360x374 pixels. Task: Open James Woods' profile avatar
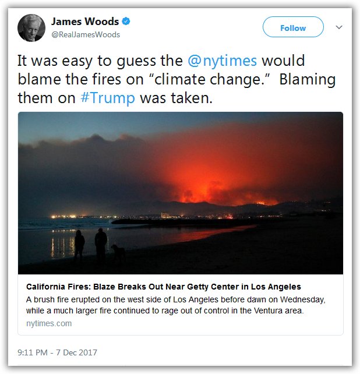[x=31, y=28]
